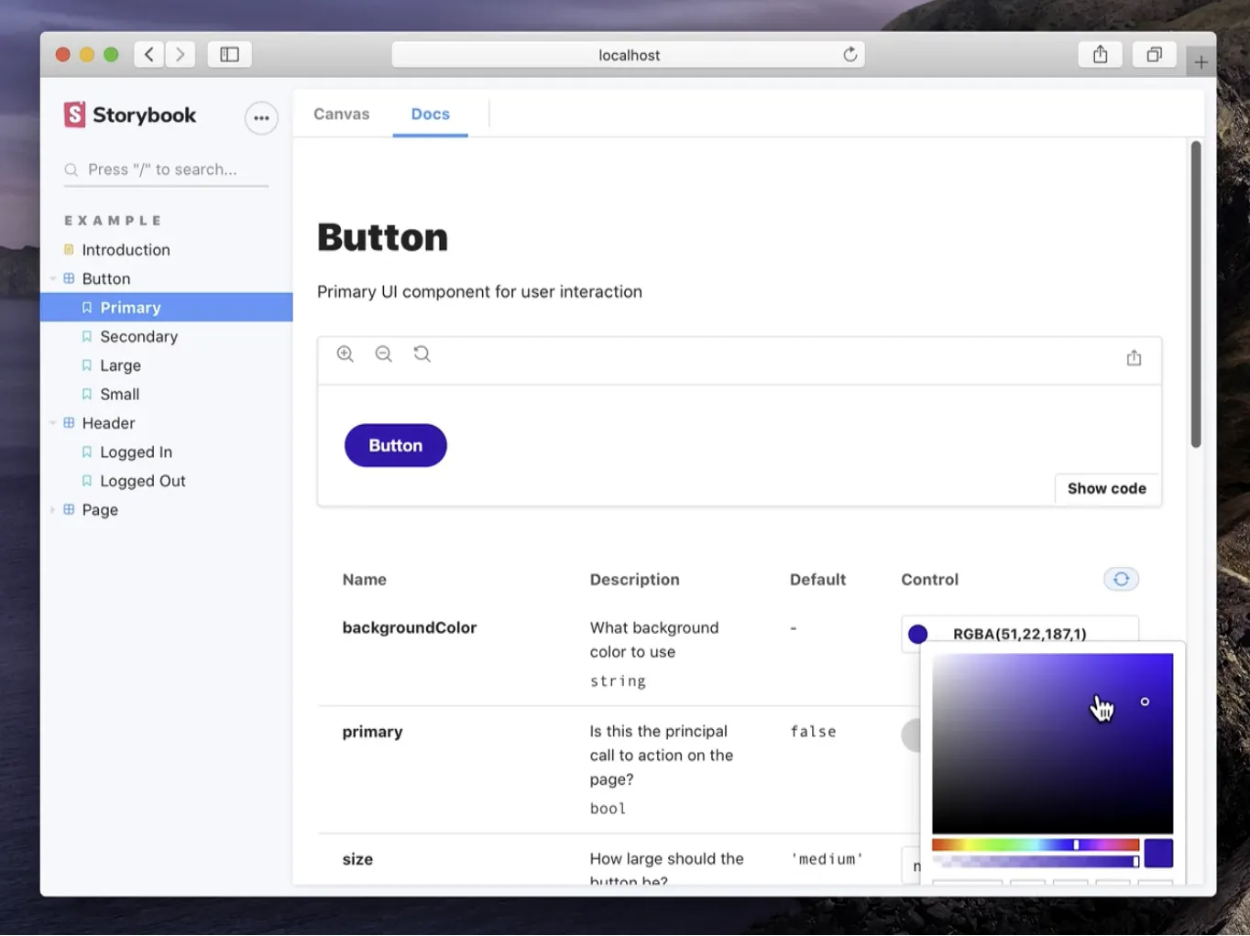
Task: Click the Show code button
Action: coord(1106,489)
